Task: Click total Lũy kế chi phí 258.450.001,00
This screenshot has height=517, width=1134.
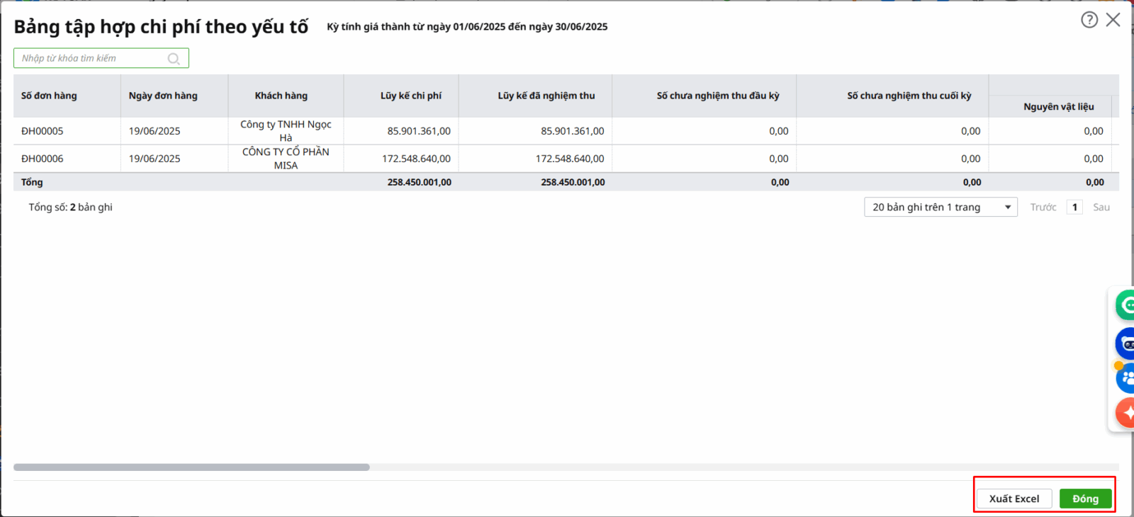Action: click(x=420, y=182)
